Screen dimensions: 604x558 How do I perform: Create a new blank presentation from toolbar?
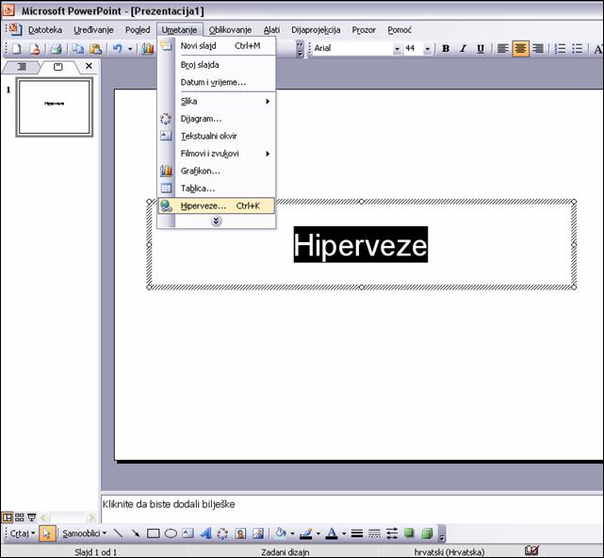(17, 49)
